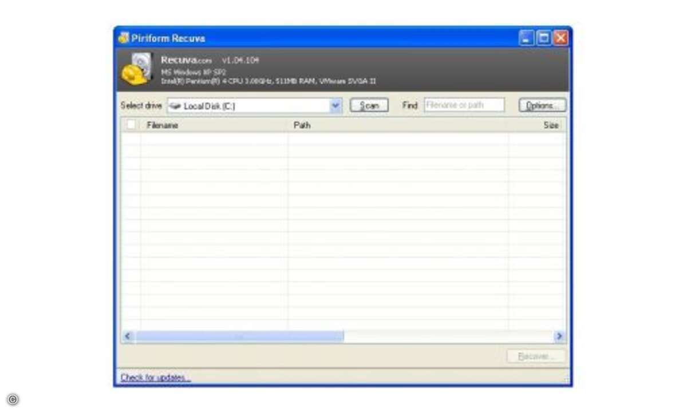Click the Scan button
This screenshot has height=412, width=687.
click(369, 106)
